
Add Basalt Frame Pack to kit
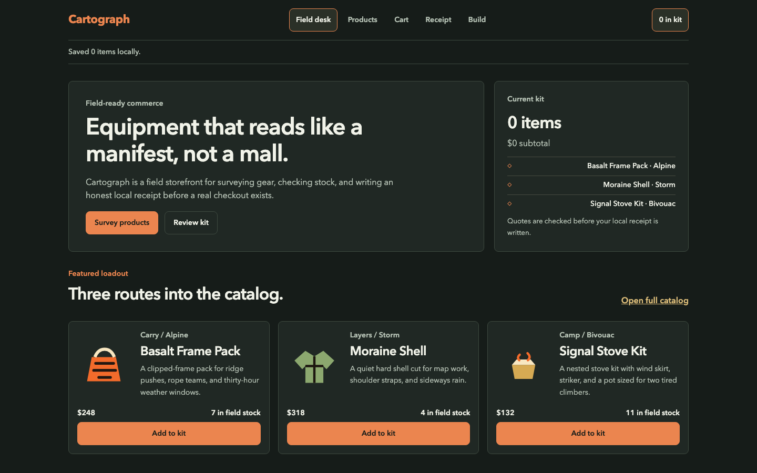tap(169, 434)
